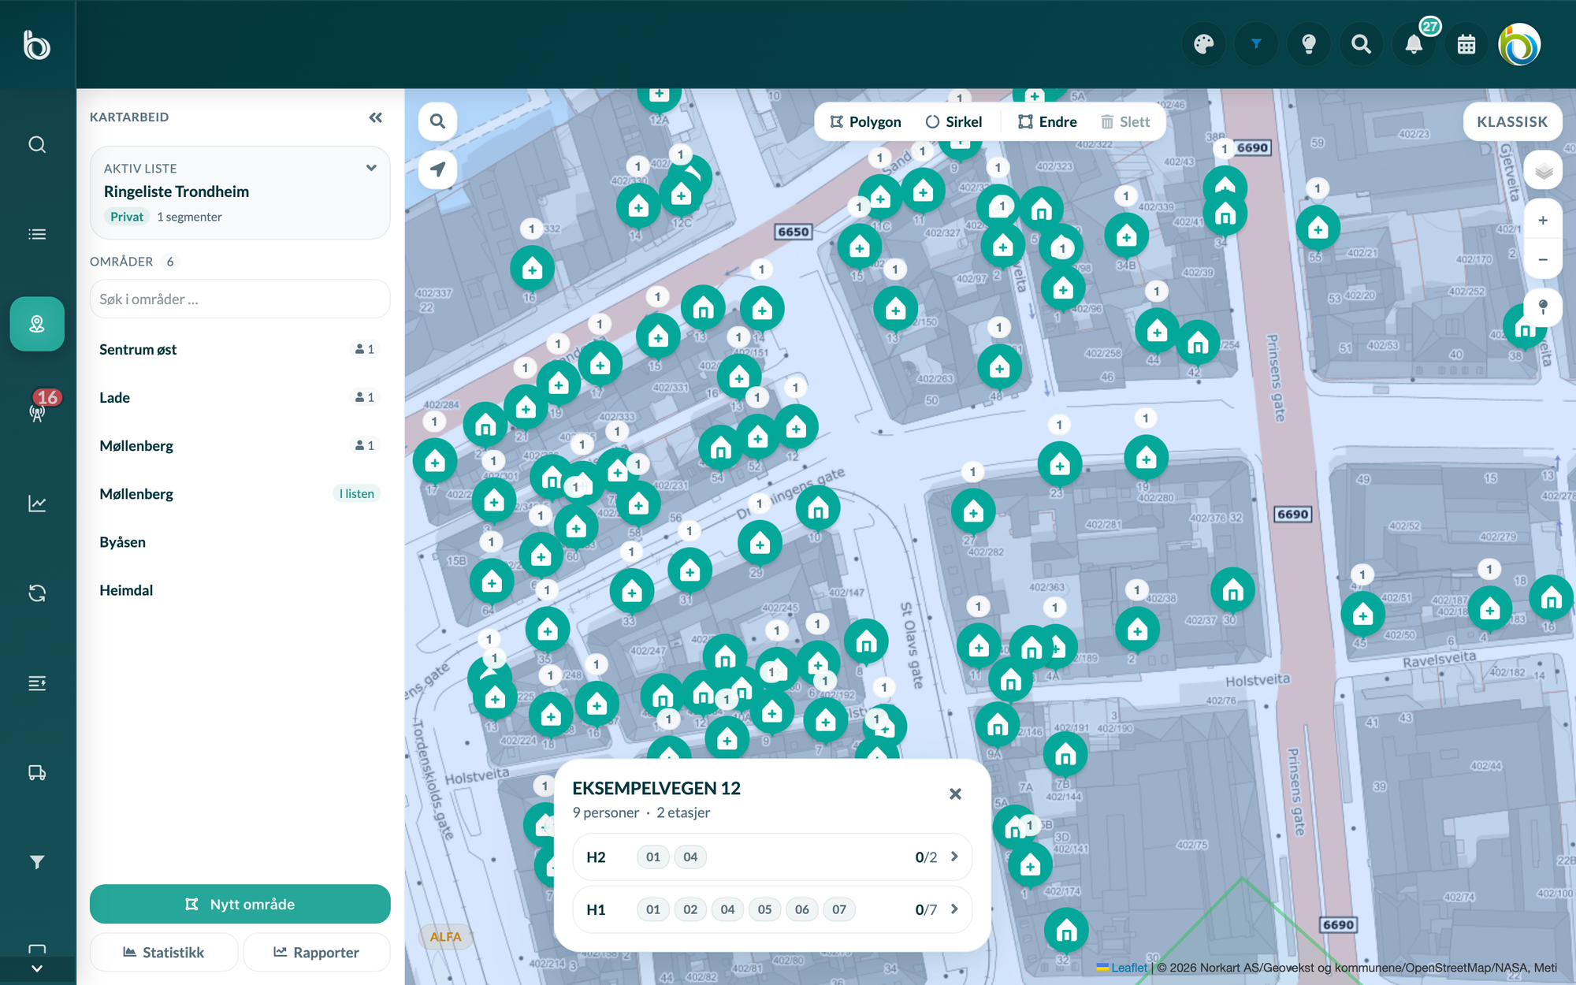Image resolution: width=1576 pixels, height=985 pixels.
Task: Select unit 01 on floor H2
Action: pyautogui.click(x=653, y=857)
